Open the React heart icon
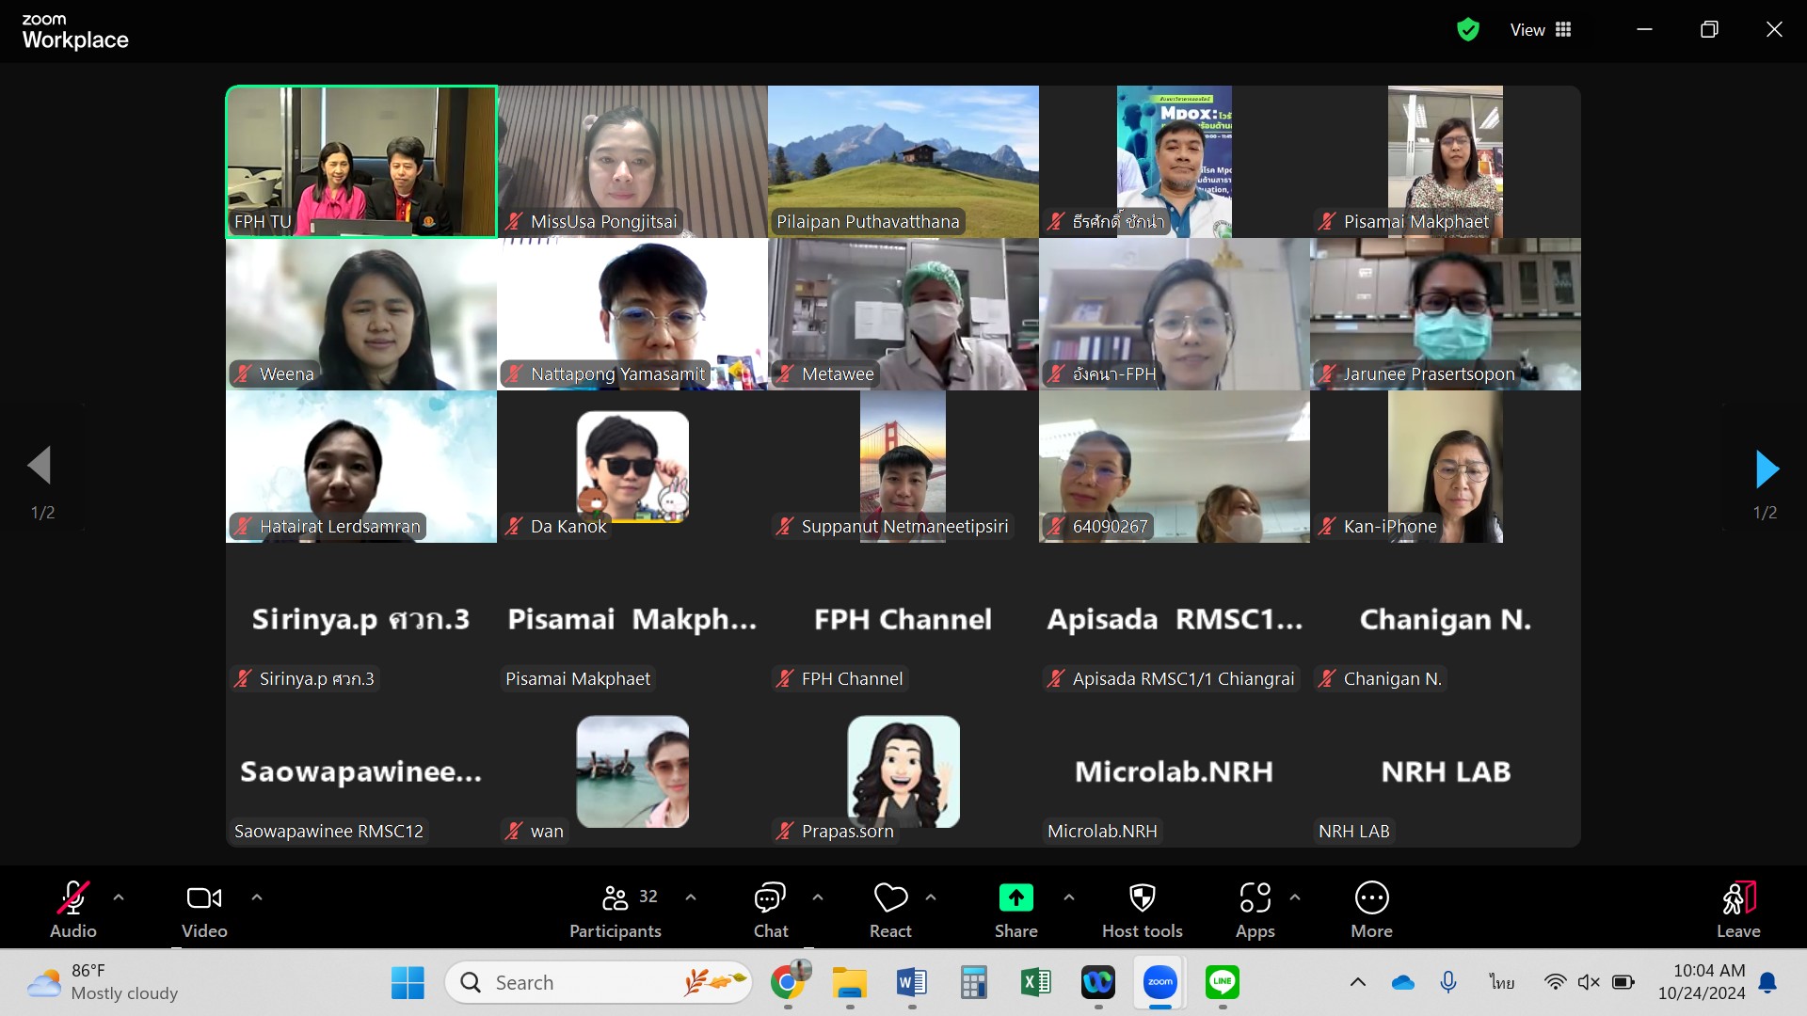Viewport: 1807px width, 1016px height. pyautogui.click(x=890, y=898)
